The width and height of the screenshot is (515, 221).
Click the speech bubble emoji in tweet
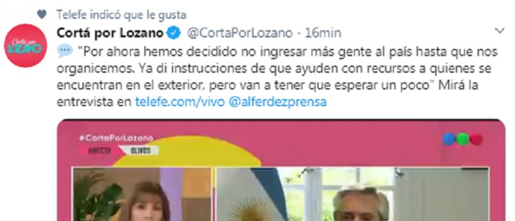[x=64, y=51]
